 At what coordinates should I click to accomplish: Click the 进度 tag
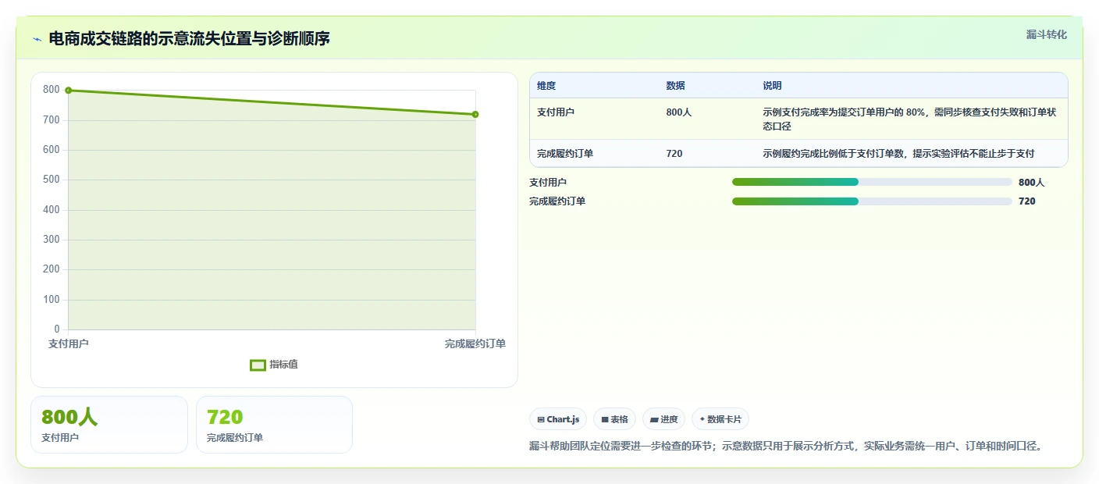tap(663, 419)
